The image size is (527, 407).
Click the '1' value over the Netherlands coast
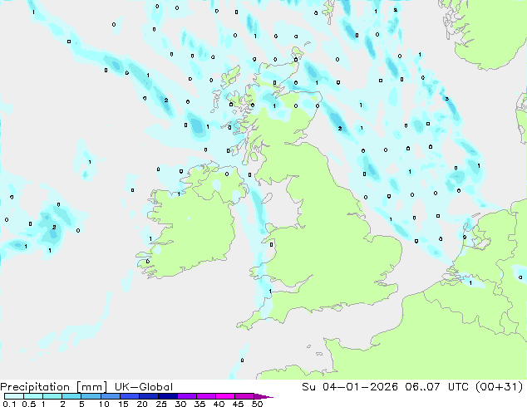click(x=470, y=283)
